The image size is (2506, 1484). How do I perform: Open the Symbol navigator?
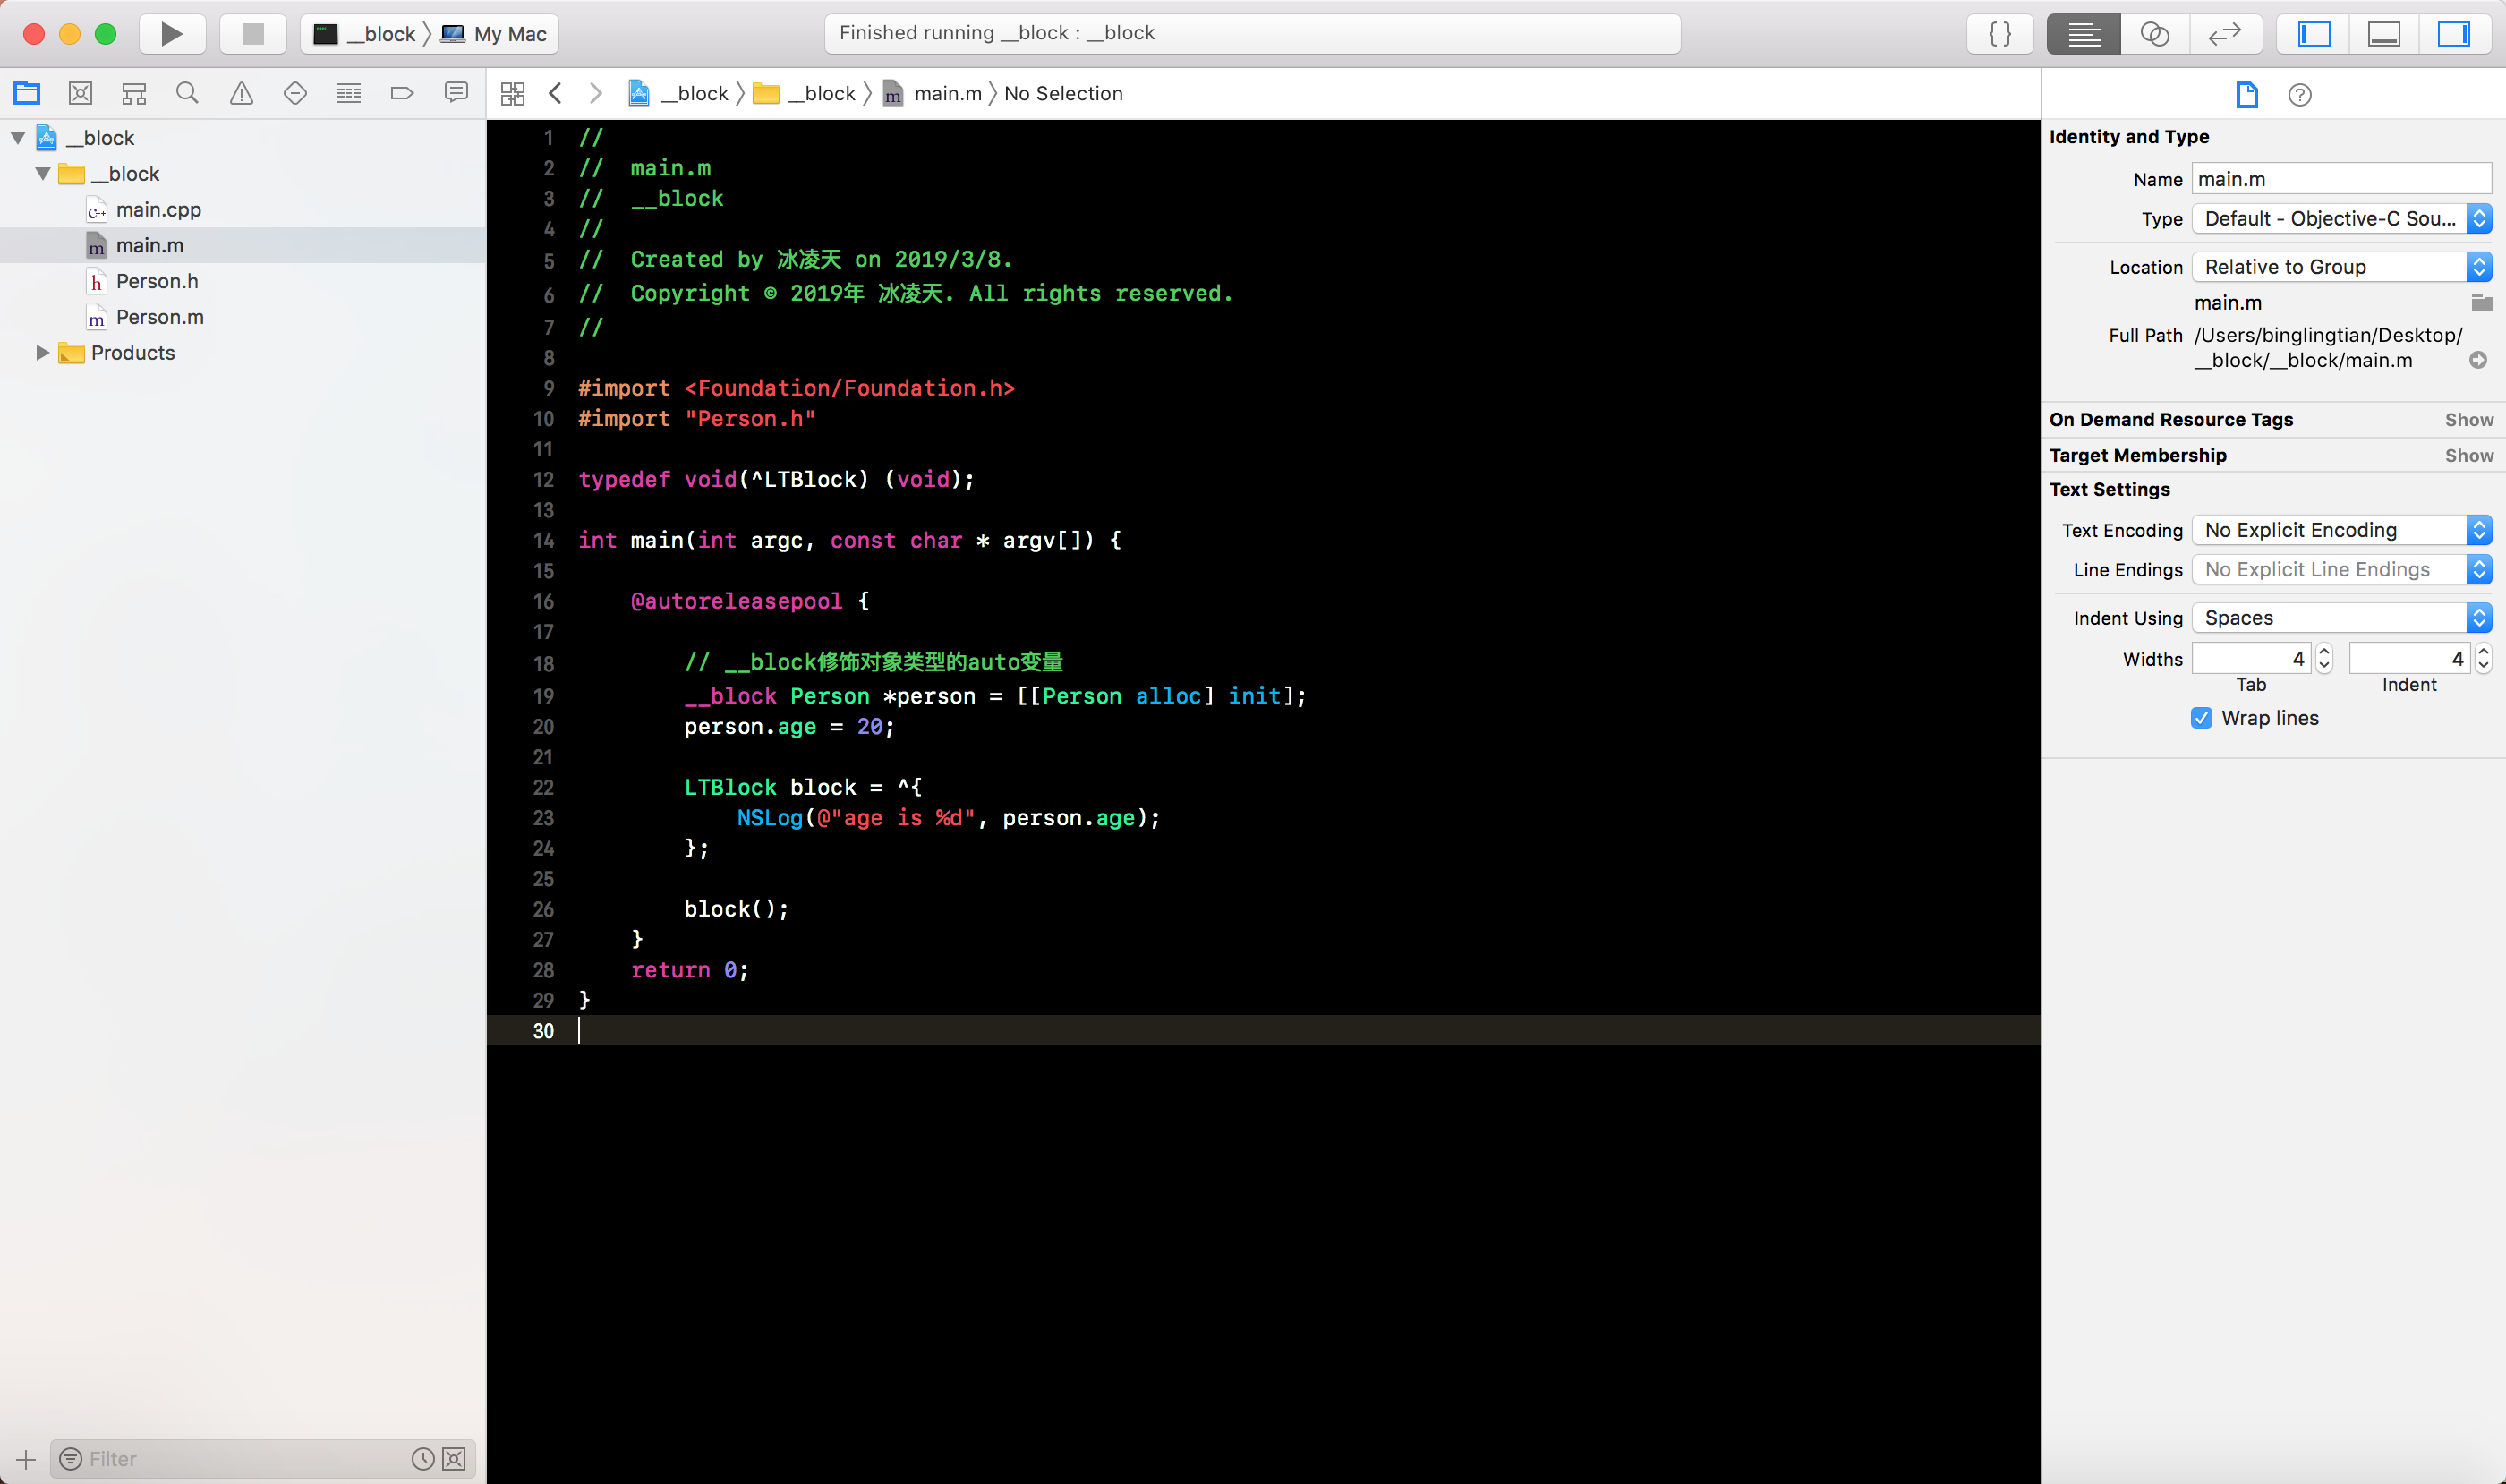(134, 93)
